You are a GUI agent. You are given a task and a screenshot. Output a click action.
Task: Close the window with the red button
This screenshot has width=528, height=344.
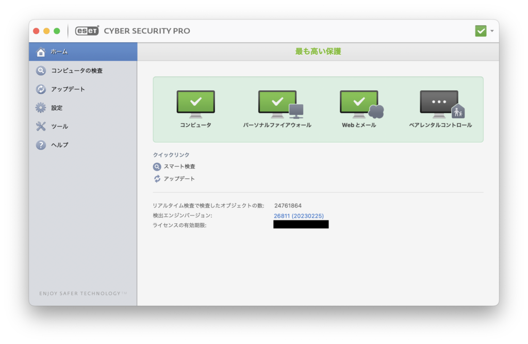coord(37,31)
